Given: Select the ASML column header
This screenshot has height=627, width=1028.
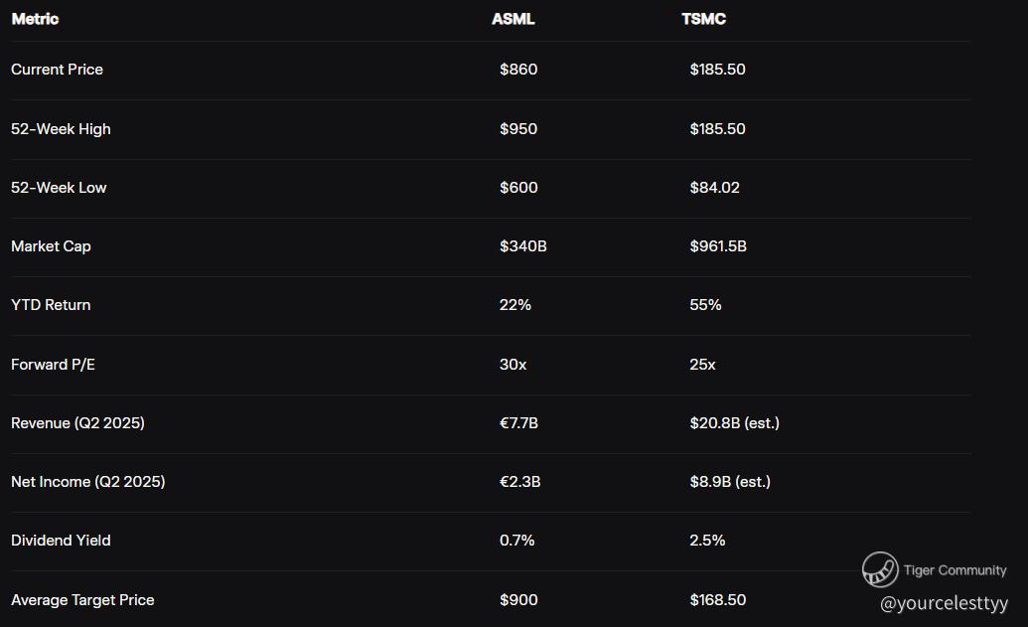Looking at the screenshot, I should (x=513, y=19).
